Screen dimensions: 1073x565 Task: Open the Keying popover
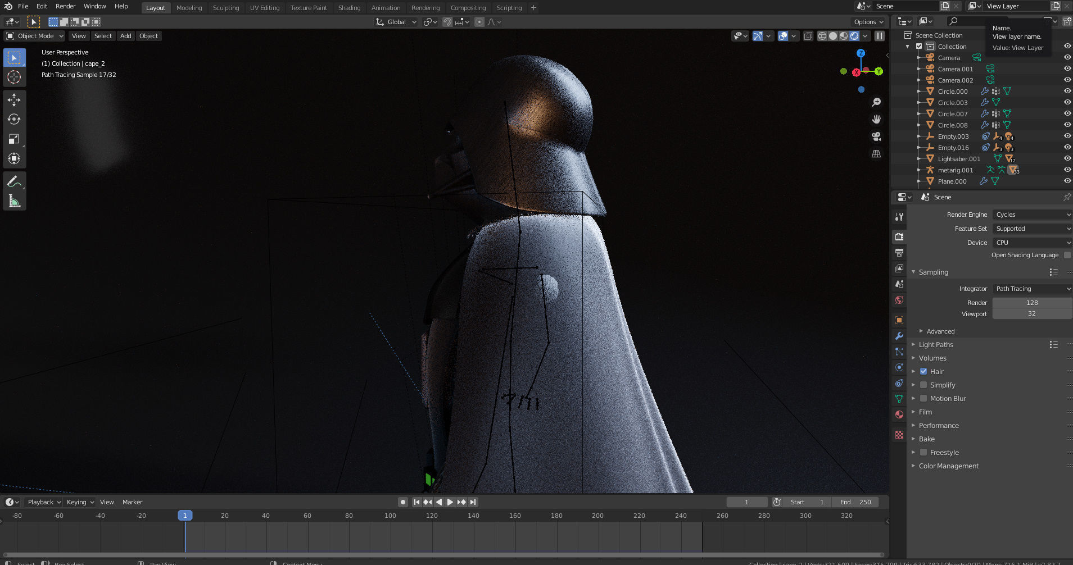pos(79,502)
